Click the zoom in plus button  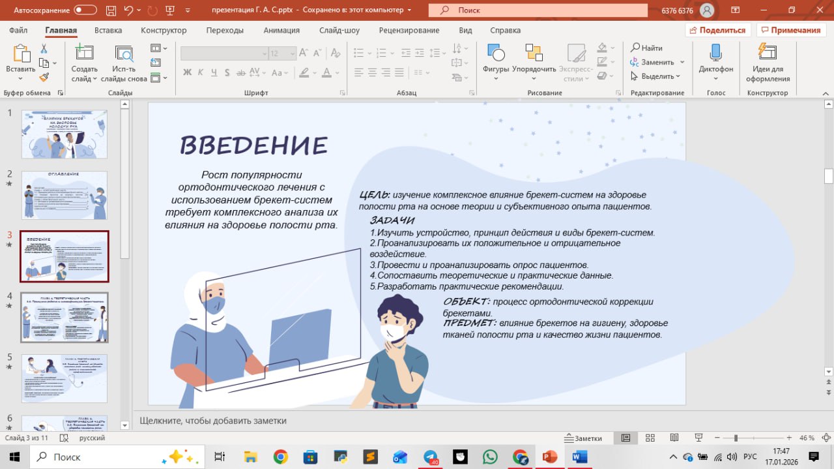pos(789,438)
